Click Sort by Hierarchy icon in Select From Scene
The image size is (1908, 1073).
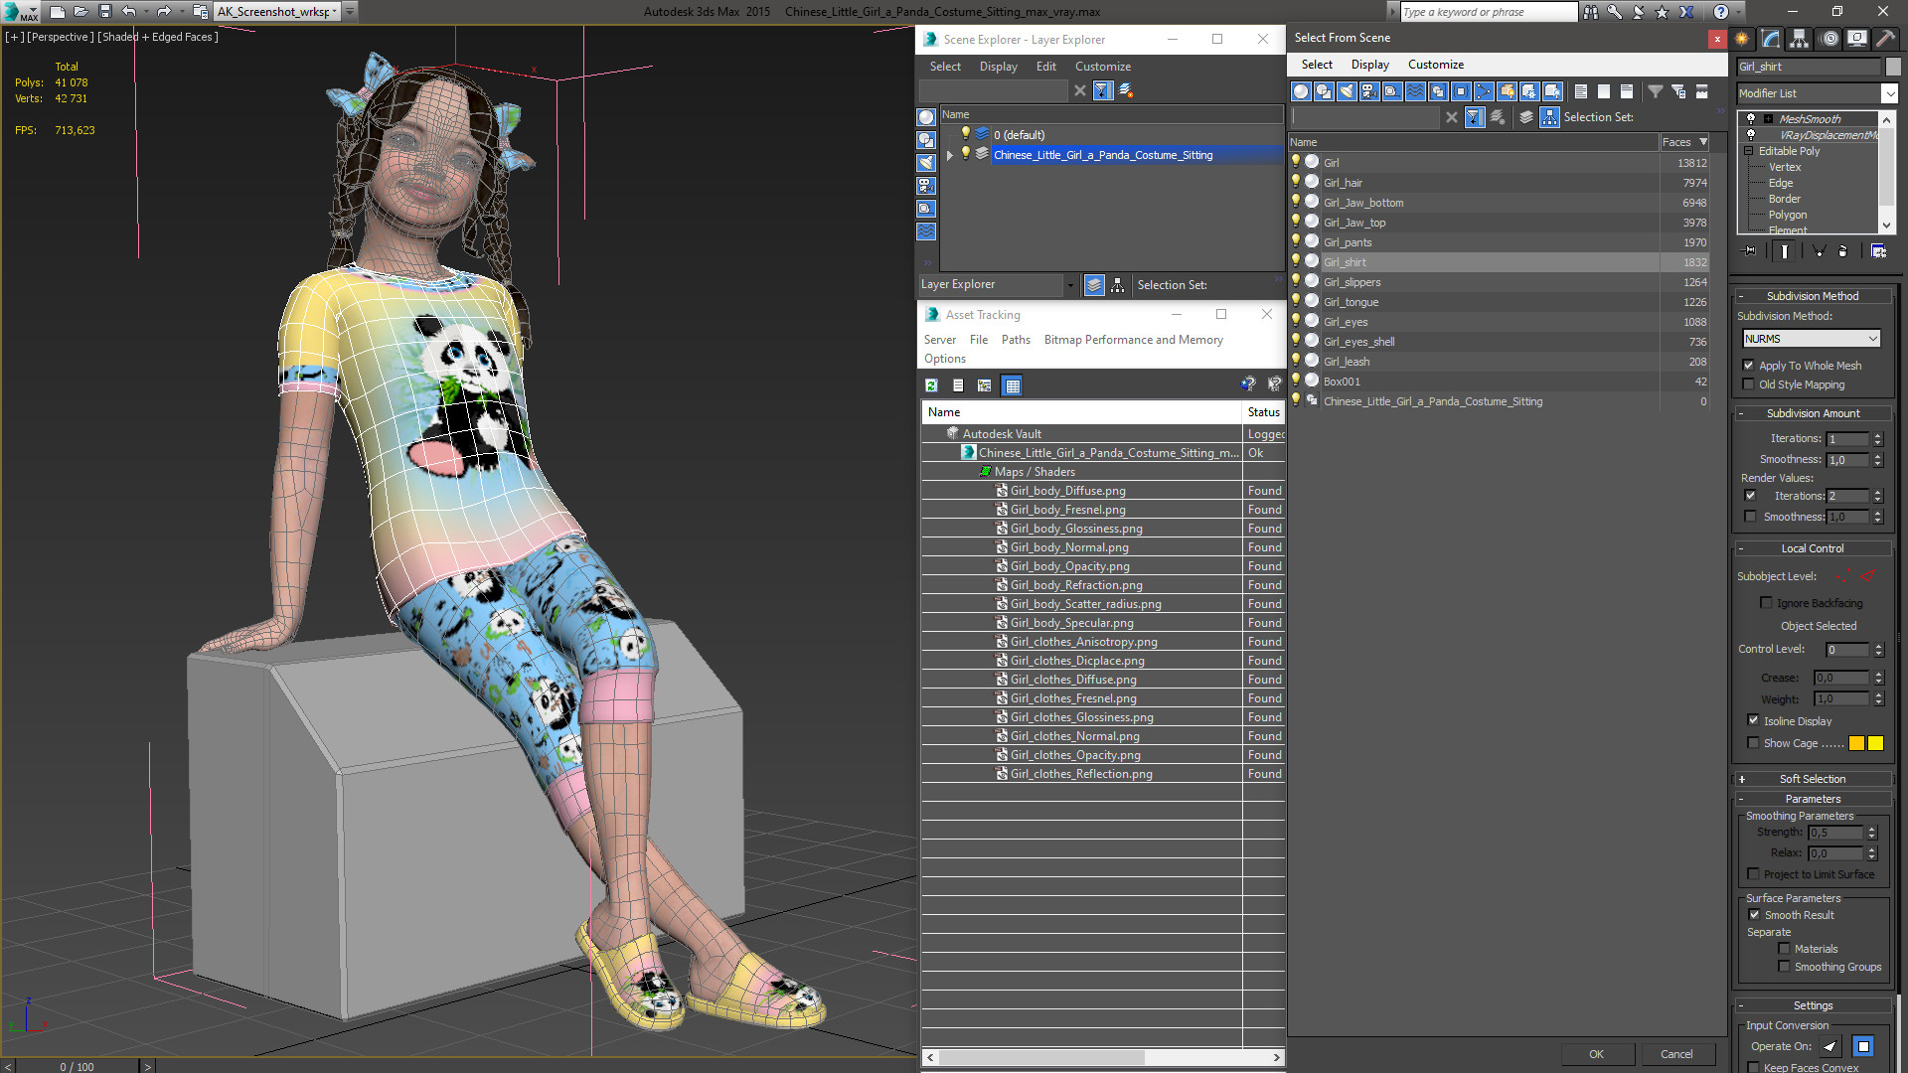[1550, 117]
